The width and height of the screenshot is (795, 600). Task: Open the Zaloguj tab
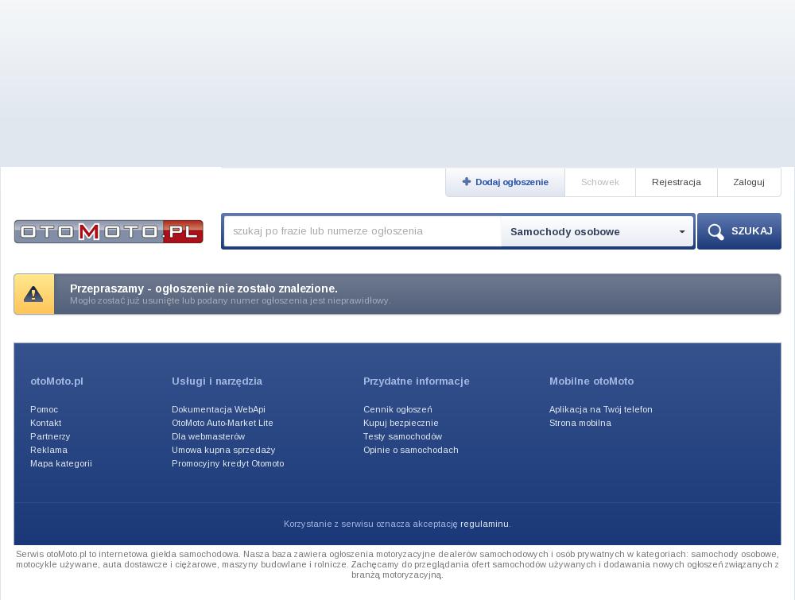click(x=749, y=182)
